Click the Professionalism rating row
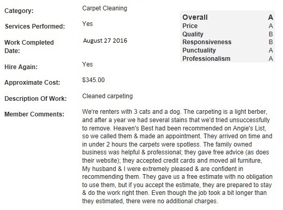 [227, 59]
